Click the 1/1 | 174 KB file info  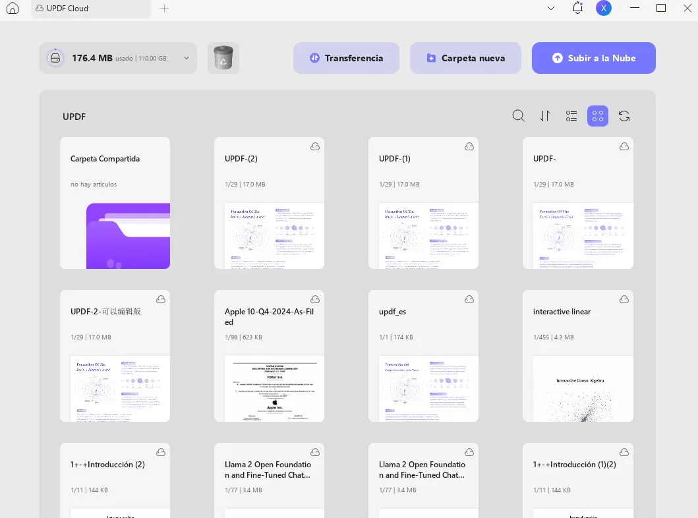pos(395,337)
